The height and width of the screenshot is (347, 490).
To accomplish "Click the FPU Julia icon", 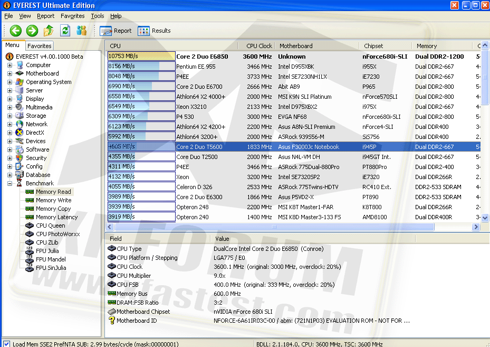I will coord(30,251).
